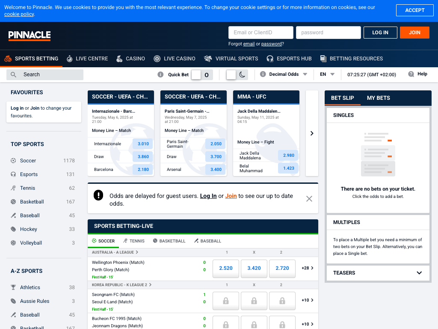This screenshot has width=438, height=329.
Task: Dismiss the delayed odds notice
Action: pyautogui.click(x=309, y=199)
